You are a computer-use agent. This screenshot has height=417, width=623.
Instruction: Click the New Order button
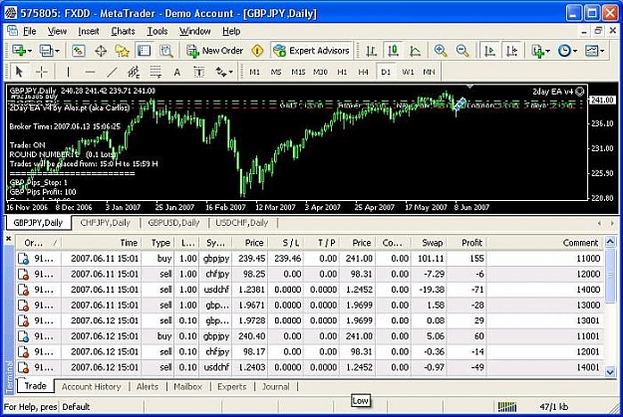click(x=214, y=51)
